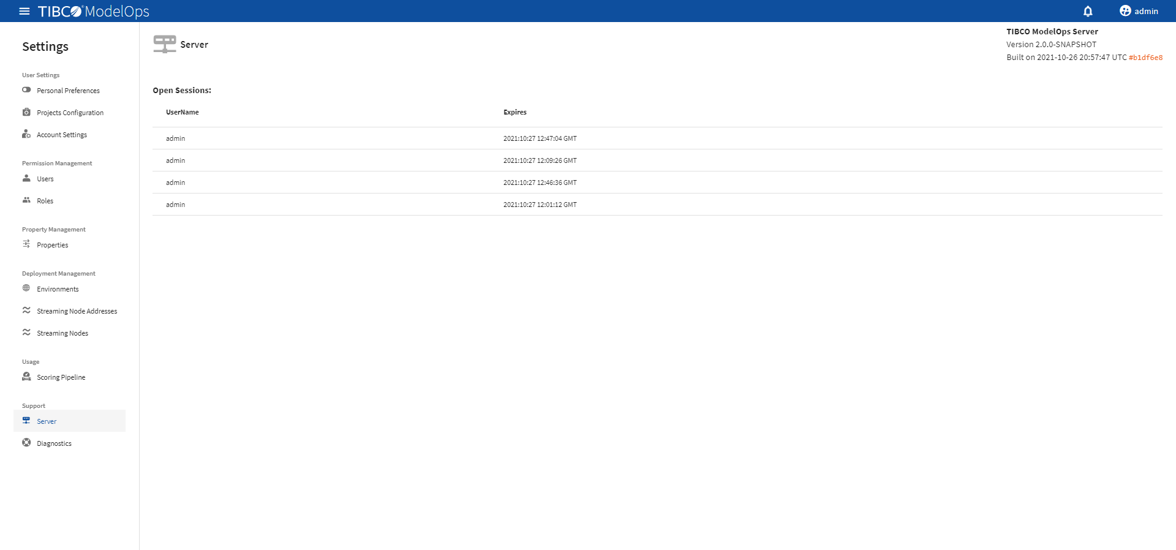Open the admin user account menu

coord(1139,11)
